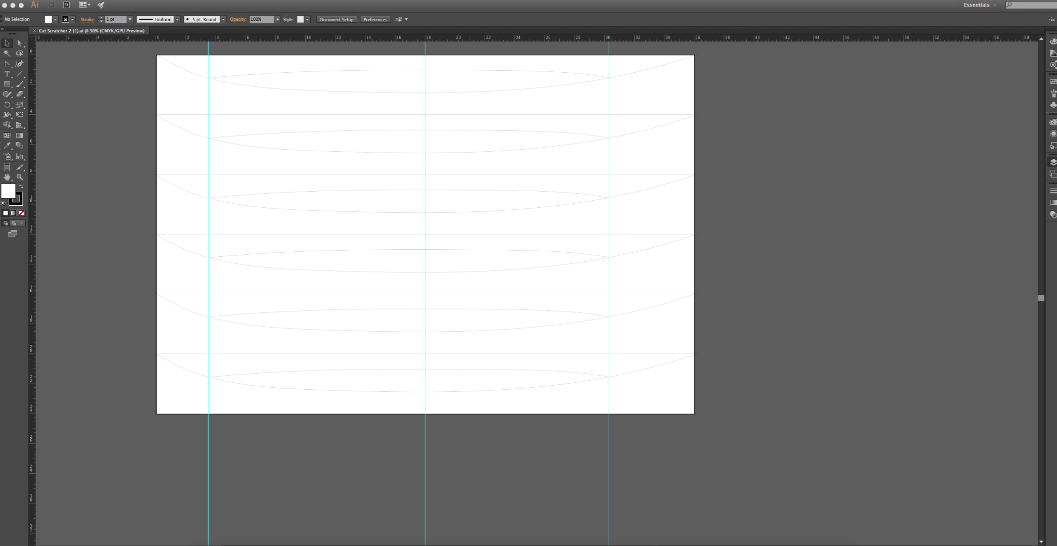The height and width of the screenshot is (546, 1057).
Task: Select the Direct Selection tool
Action: tap(19, 43)
